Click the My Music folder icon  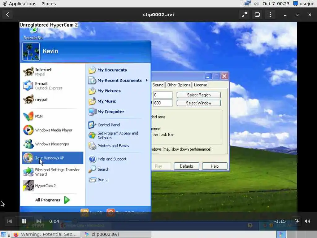click(x=92, y=101)
